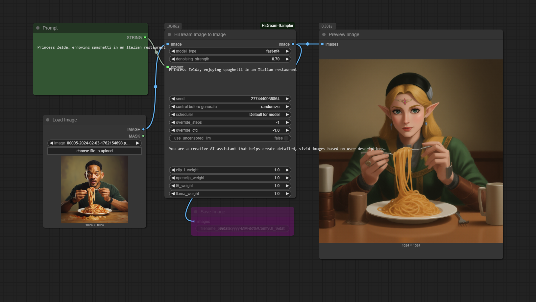536x302 pixels.
Task: Collapse the HiDream Image to Image node
Action: pos(169,34)
